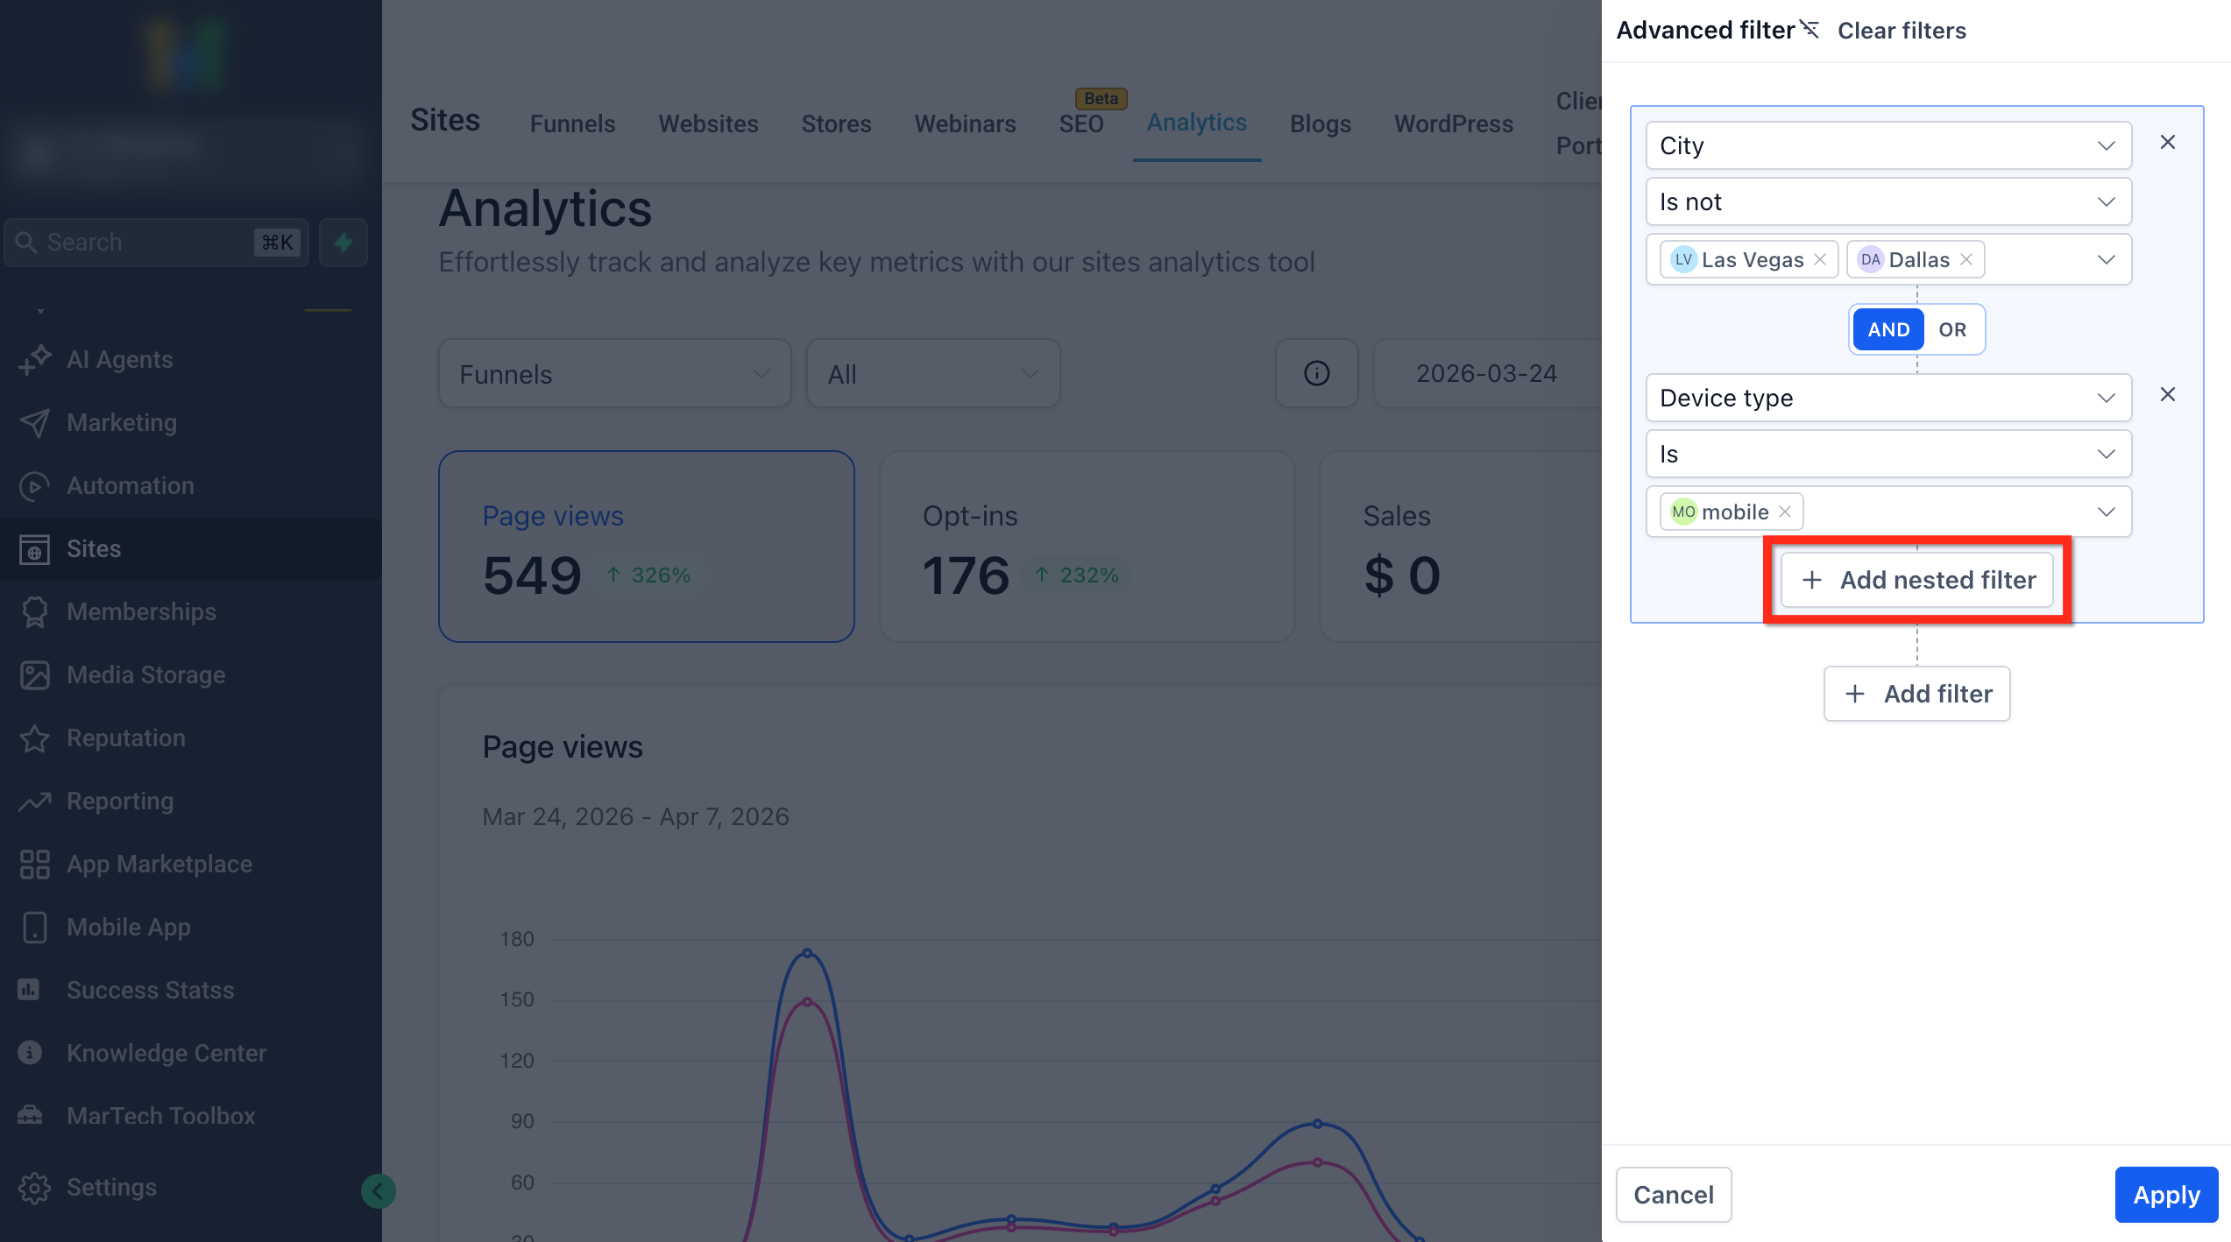
Task: Select the AND condition toggle
Action: click(1888, 330)
